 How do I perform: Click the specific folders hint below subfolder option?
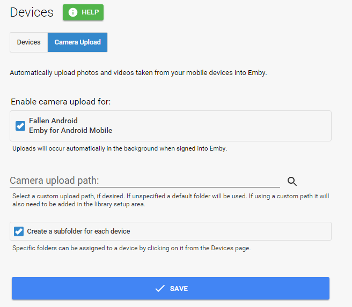pos(131,248)
